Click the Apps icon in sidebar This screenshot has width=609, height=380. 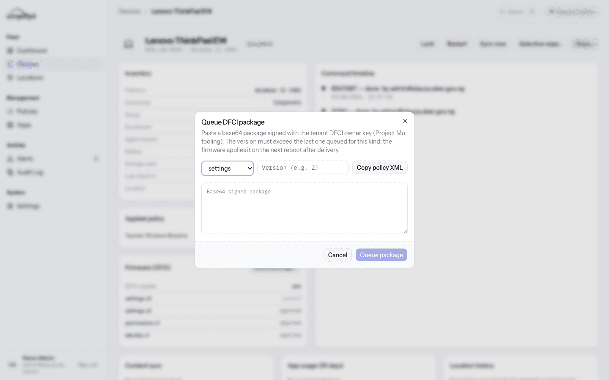click(x=10, y=125)
